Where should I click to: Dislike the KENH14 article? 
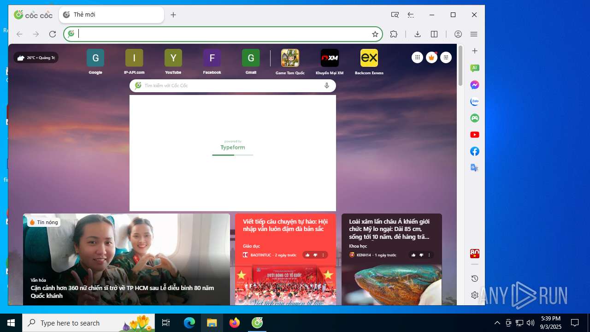(x=421, y=255)
